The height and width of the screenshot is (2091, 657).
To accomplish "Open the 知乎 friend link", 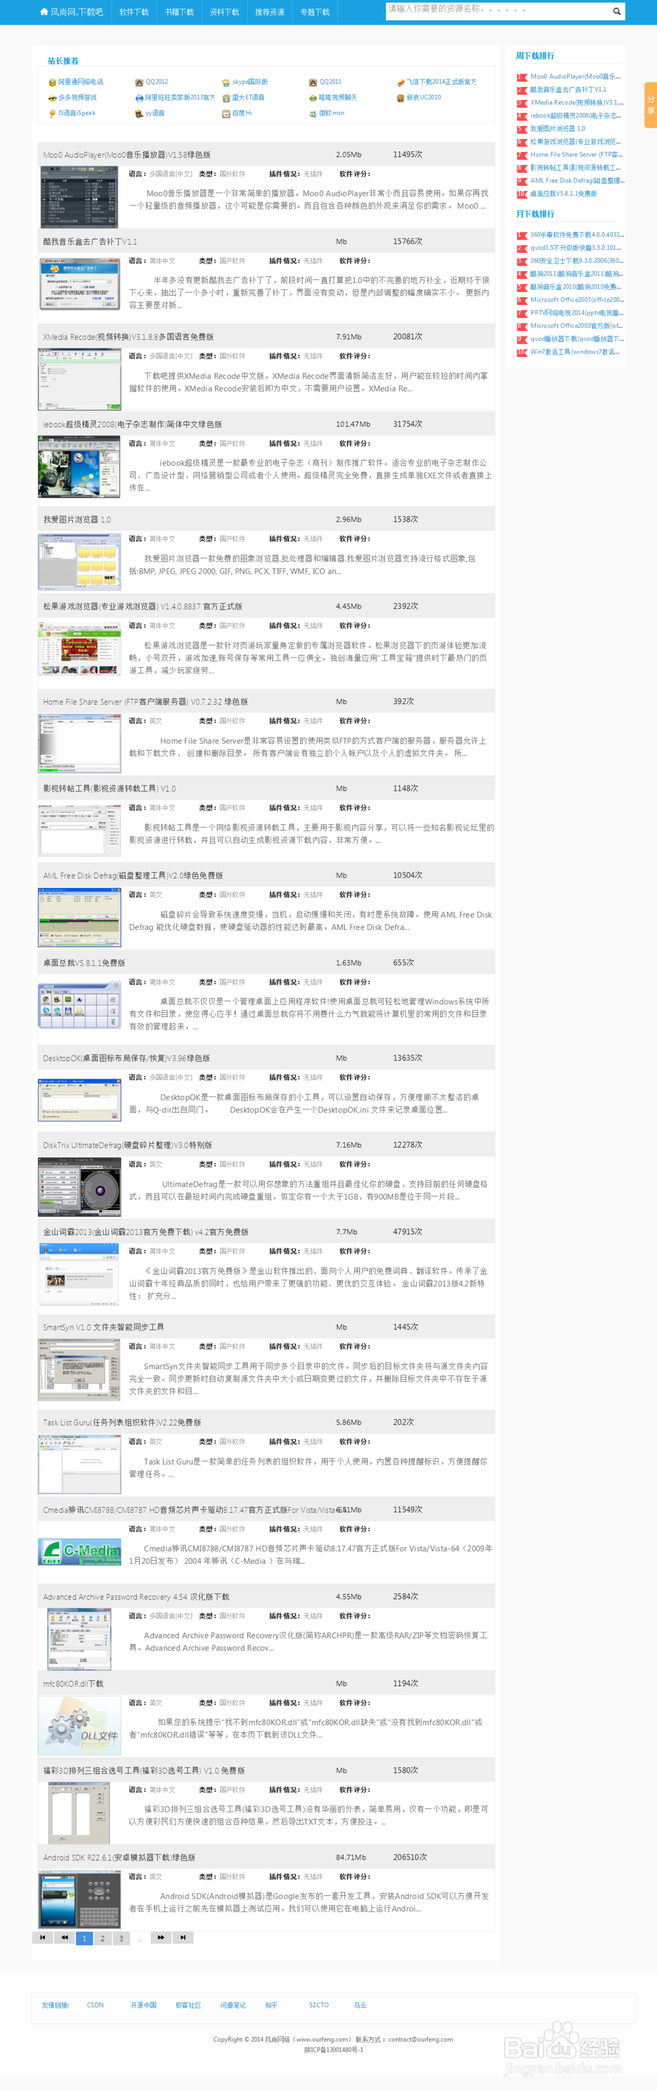I will [x=271, y=2005].
